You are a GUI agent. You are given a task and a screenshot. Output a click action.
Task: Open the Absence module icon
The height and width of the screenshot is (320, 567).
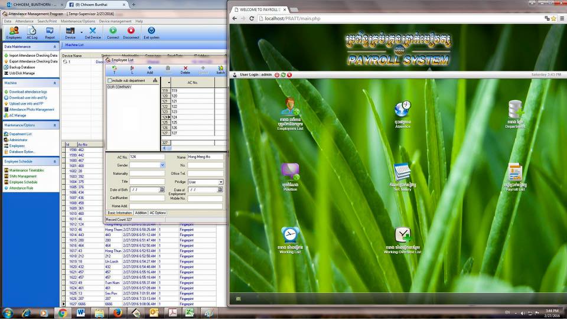(x=402, y=109)
